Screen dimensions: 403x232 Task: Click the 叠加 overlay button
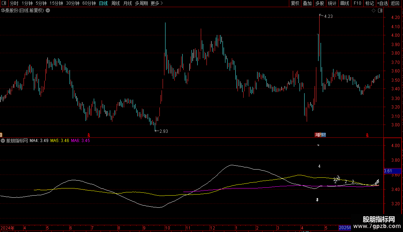pyautogui.click(x=307, y=3)
